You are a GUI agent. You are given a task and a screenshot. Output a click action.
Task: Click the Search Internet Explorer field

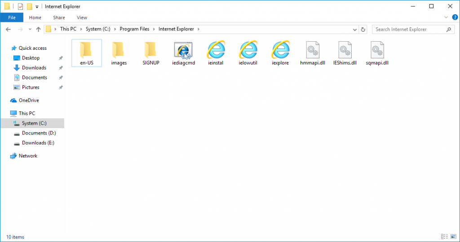click(413, 29)
